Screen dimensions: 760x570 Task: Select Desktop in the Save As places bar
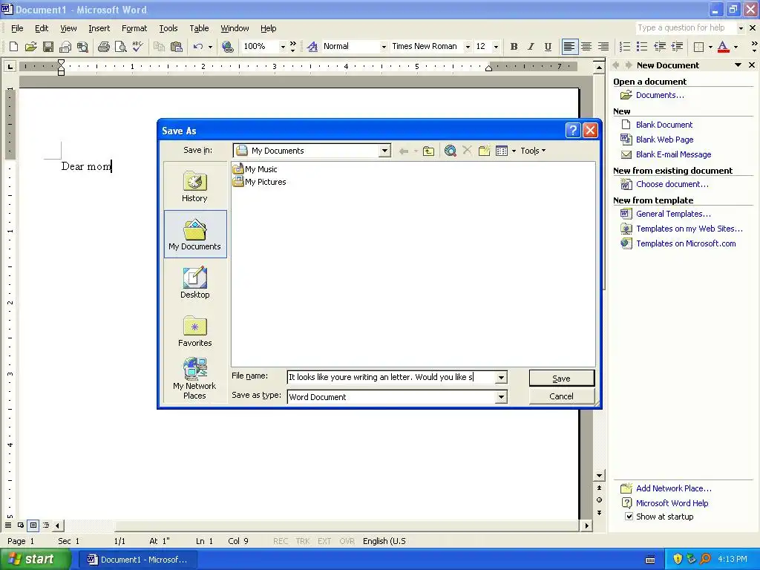(195, 283)
